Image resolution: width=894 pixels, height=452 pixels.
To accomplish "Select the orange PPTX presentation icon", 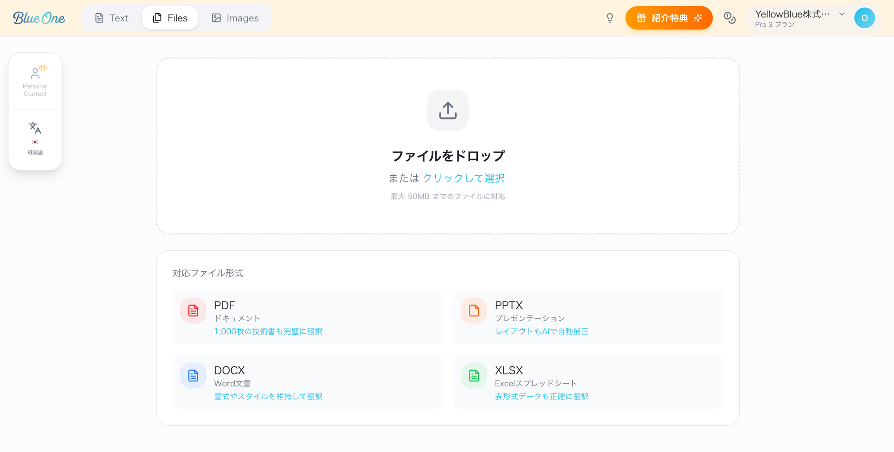I will click(473, 311).
